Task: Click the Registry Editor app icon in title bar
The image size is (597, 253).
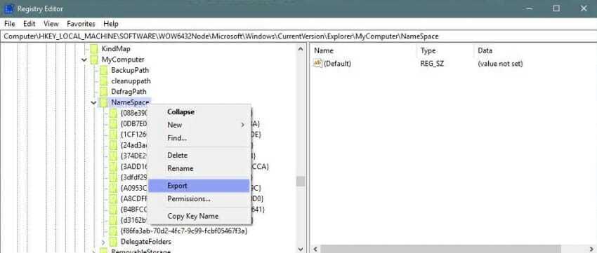Action: (x=8, y=8)
